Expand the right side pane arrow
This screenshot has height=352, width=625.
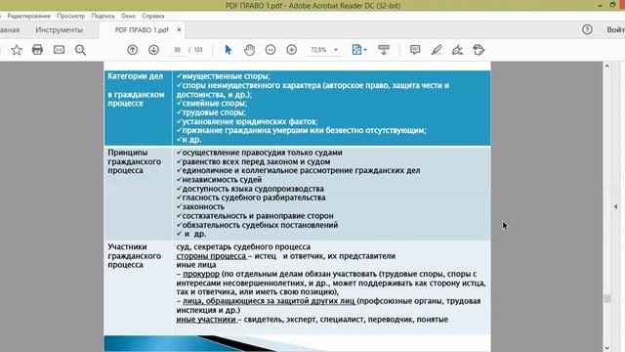615,206
